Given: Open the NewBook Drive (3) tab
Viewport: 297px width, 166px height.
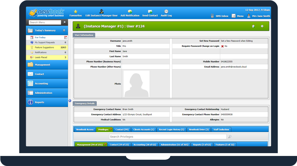Looking at the screenshot, I should [x=199, y=130].
